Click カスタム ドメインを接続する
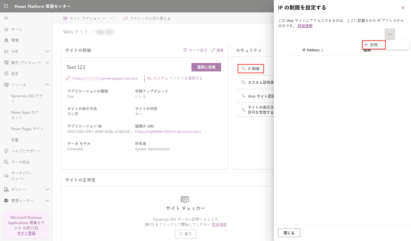This screenshot has height=241, width=411. [175, 78]
